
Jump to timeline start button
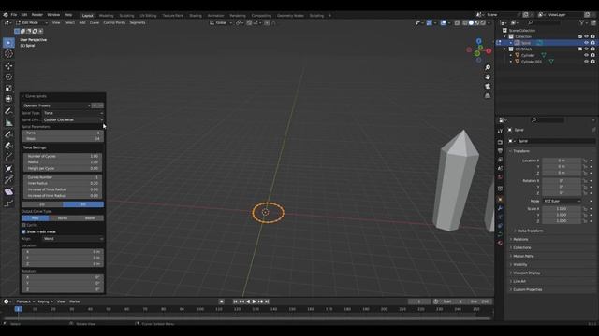click(x=235, y=301)
